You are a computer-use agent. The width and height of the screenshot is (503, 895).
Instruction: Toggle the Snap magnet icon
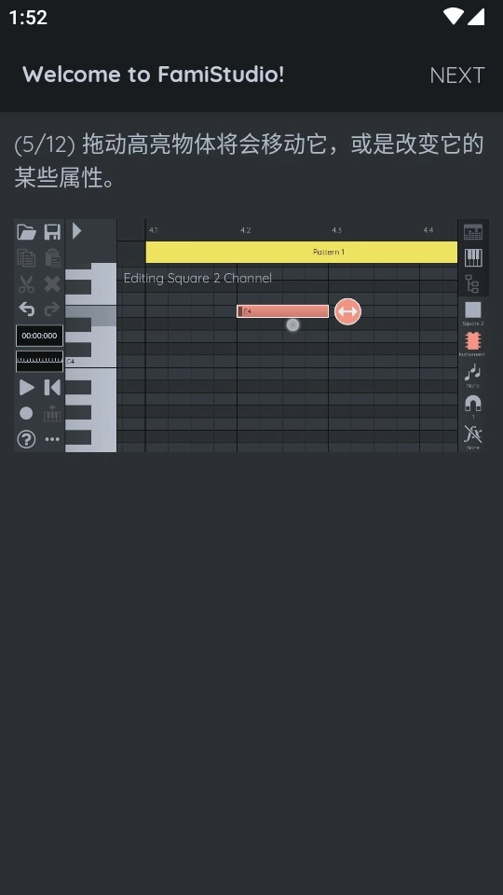(x=473, y=406)
